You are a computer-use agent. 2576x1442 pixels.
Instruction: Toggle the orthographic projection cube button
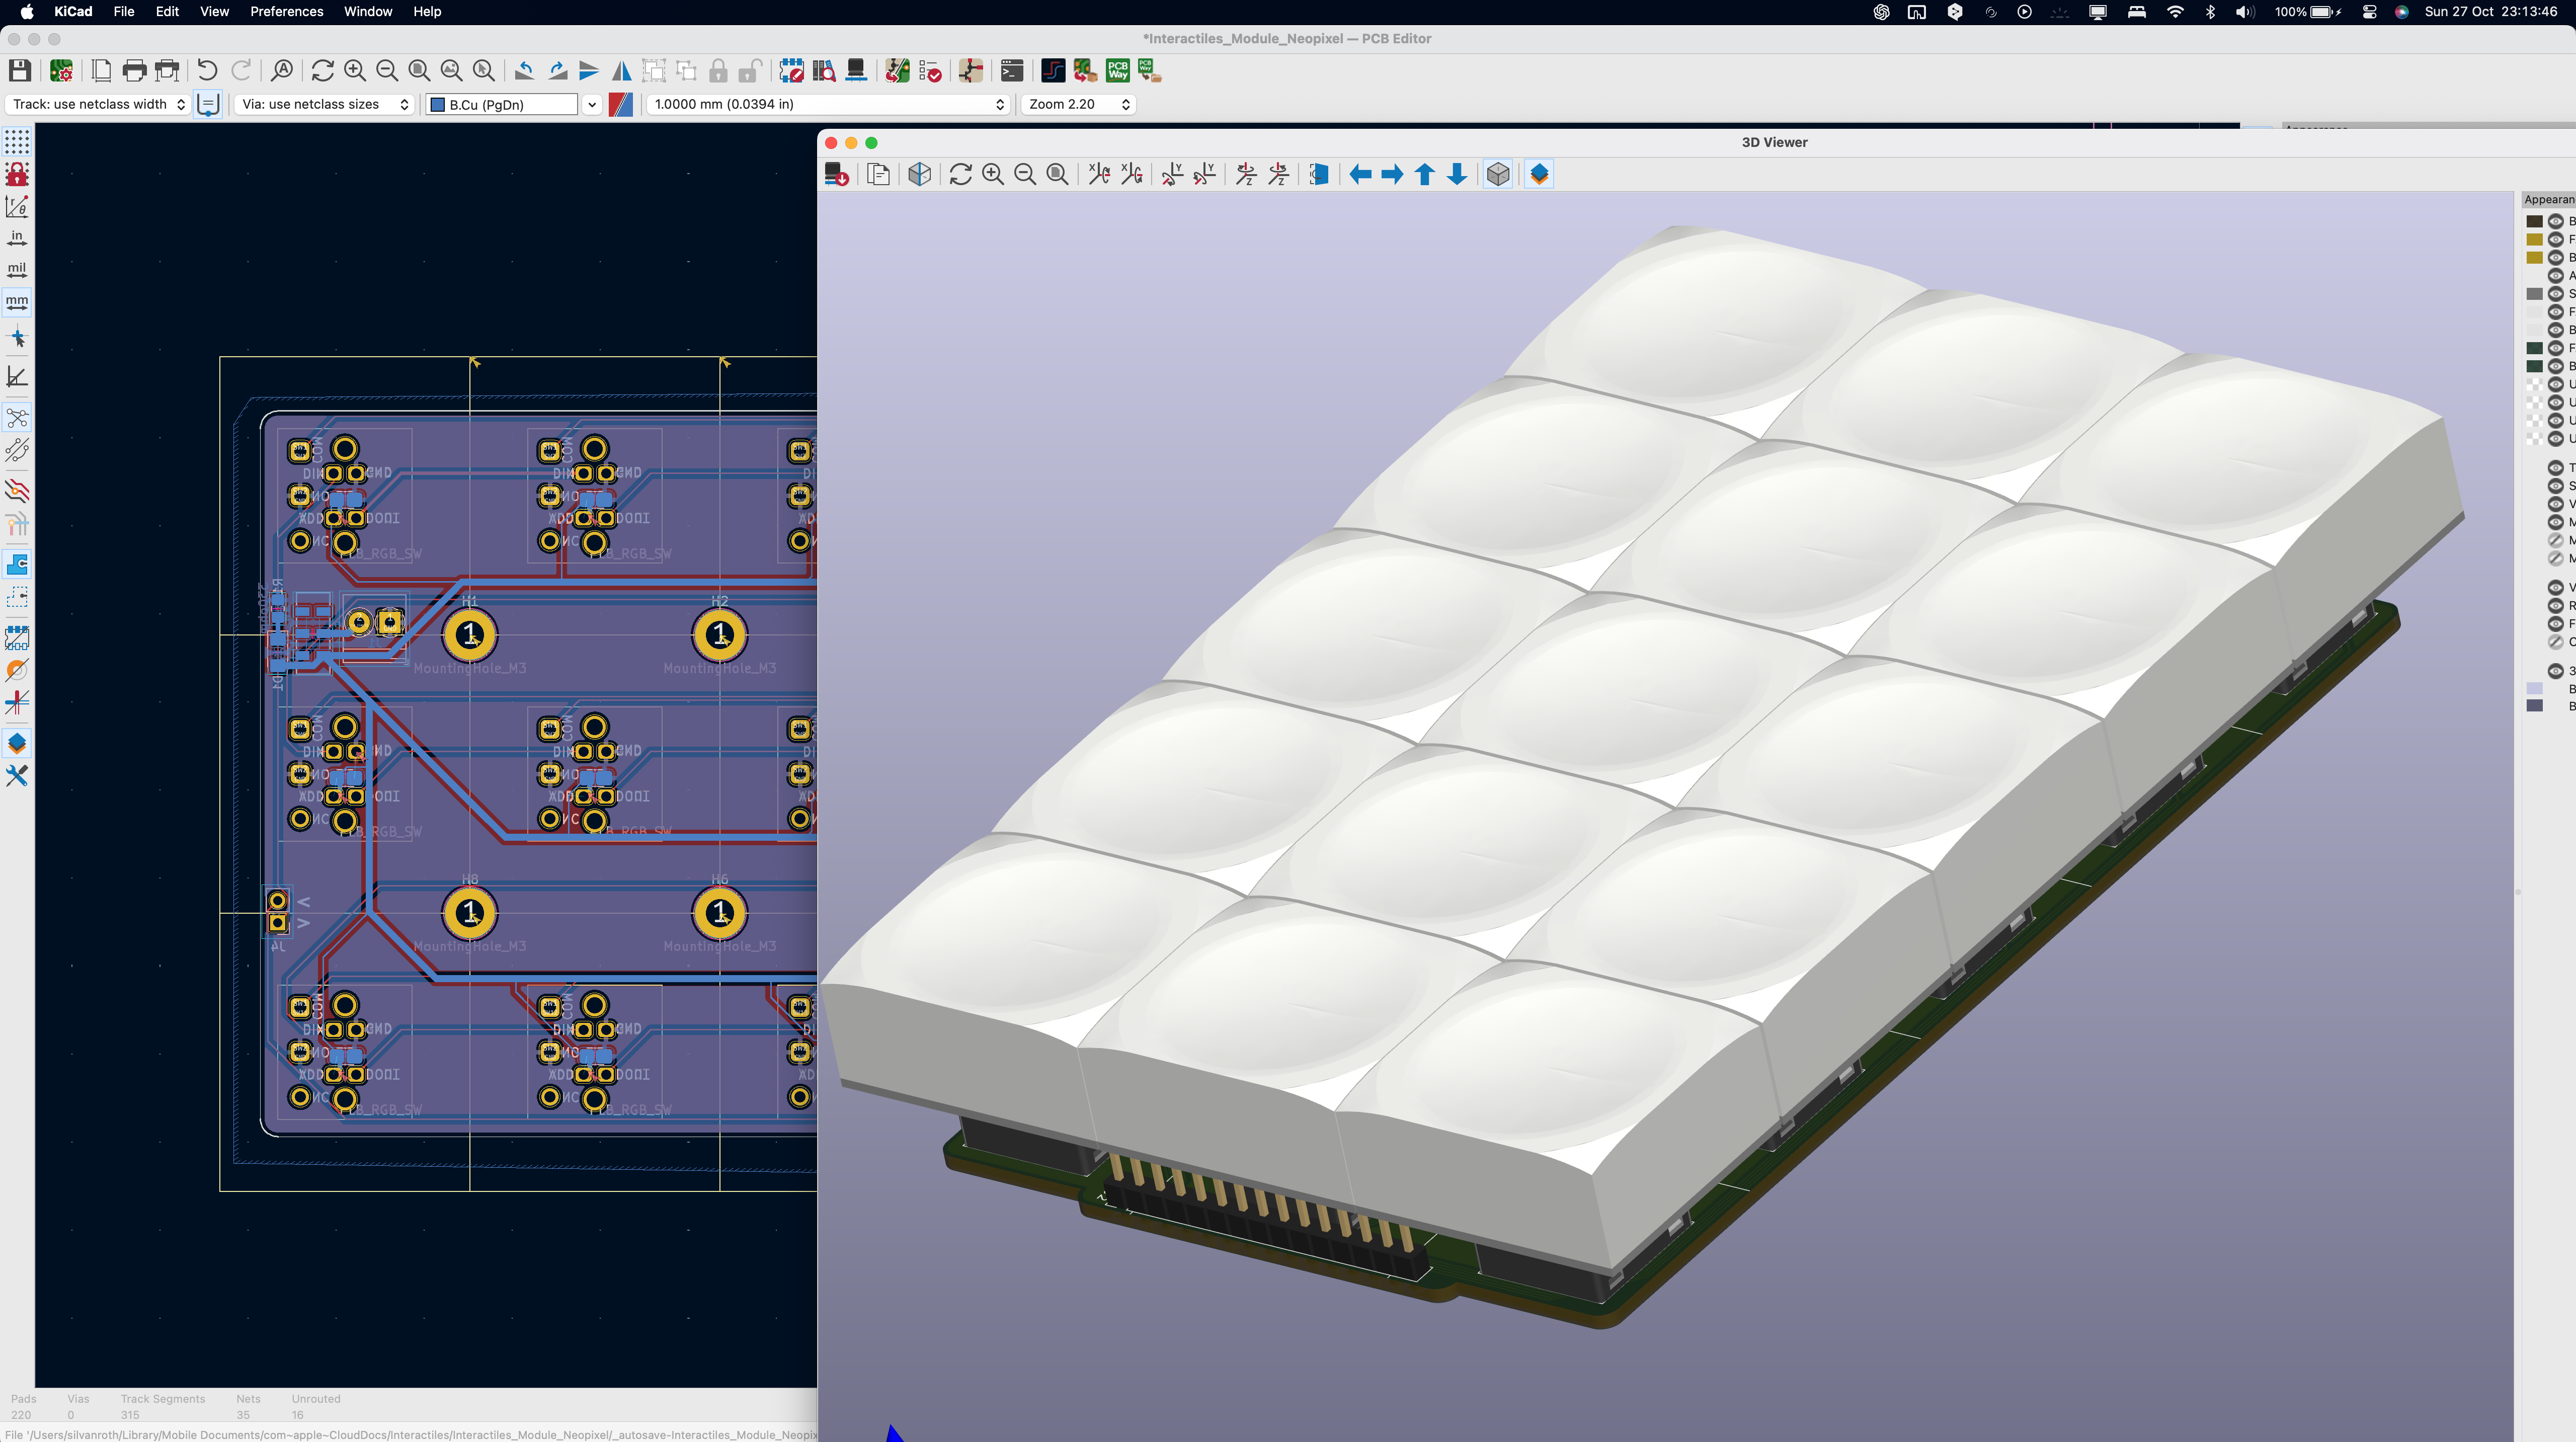1498,174
